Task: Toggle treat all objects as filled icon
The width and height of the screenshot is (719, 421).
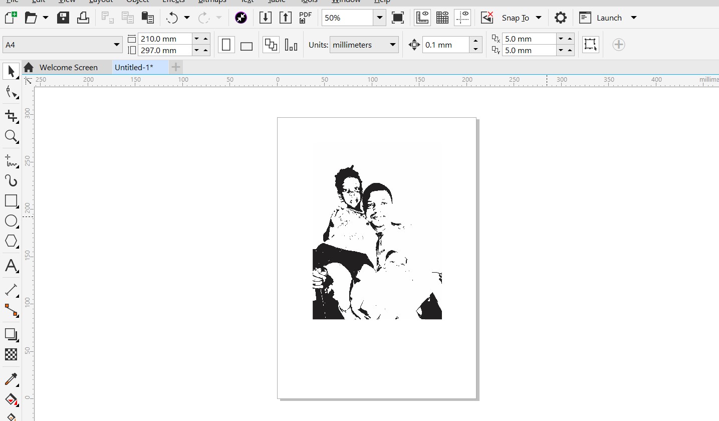Action: point(591,45)
